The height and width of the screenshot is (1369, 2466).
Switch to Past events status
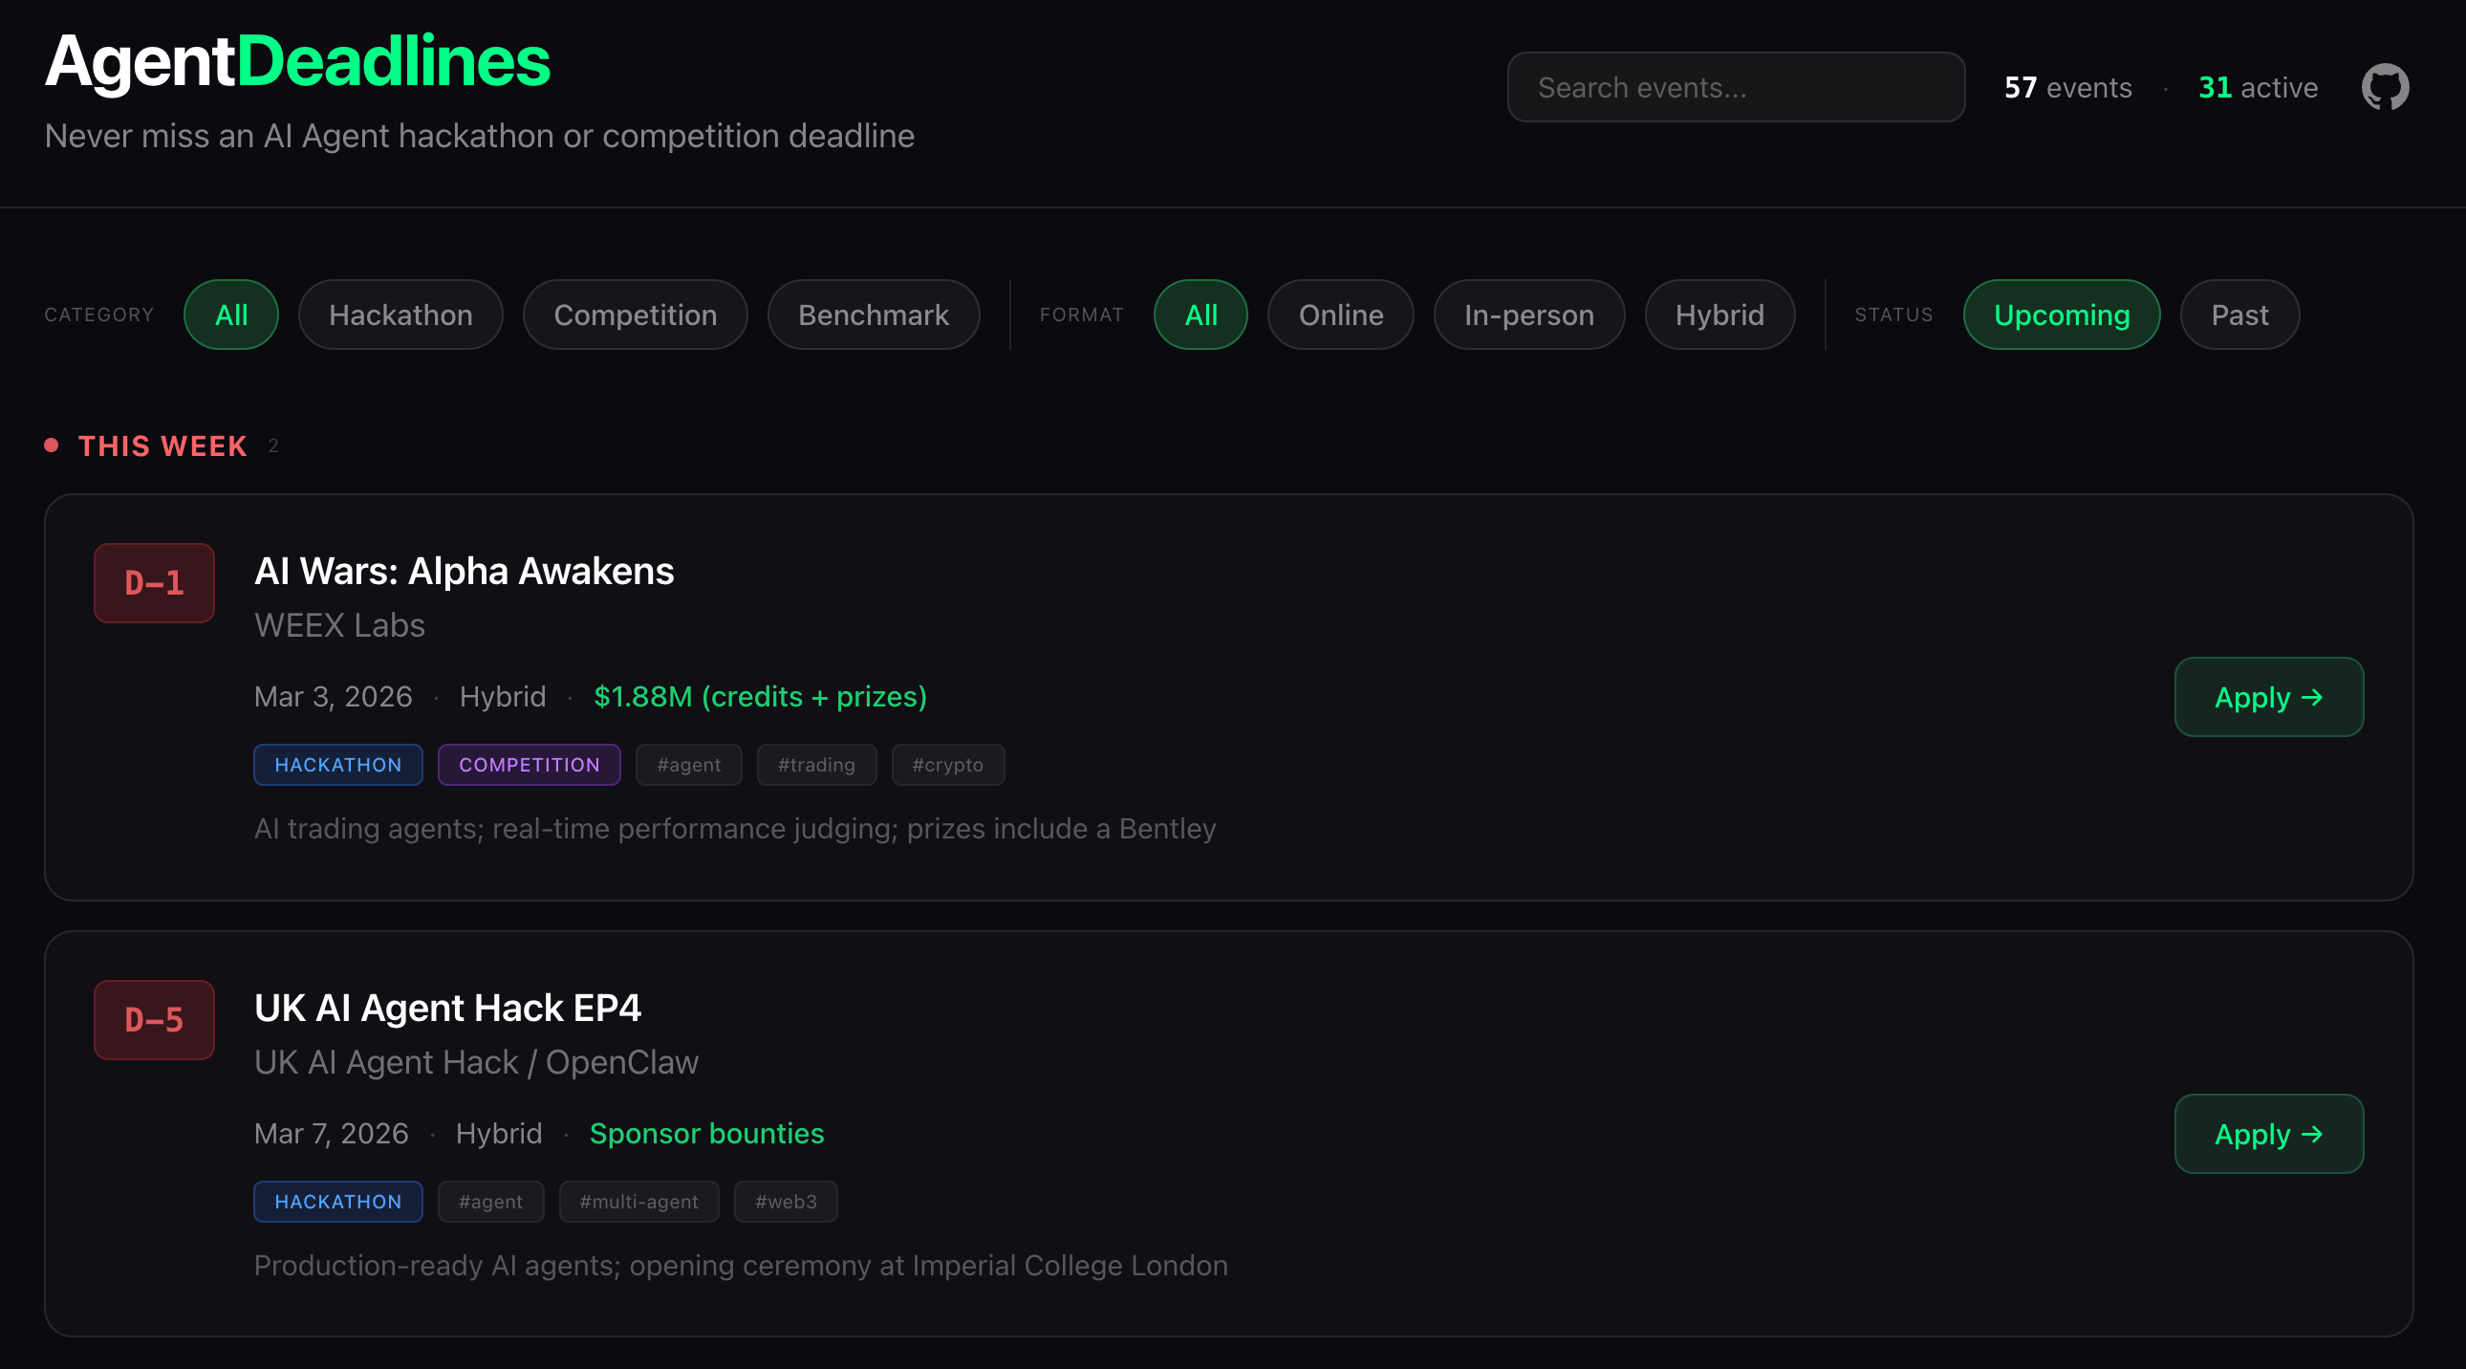2239,315
